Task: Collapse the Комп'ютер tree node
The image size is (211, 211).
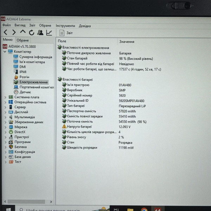Action: [5, 52]
